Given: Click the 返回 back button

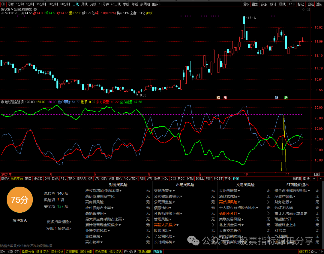Looking at the screenshot, I should pos(319,4).
